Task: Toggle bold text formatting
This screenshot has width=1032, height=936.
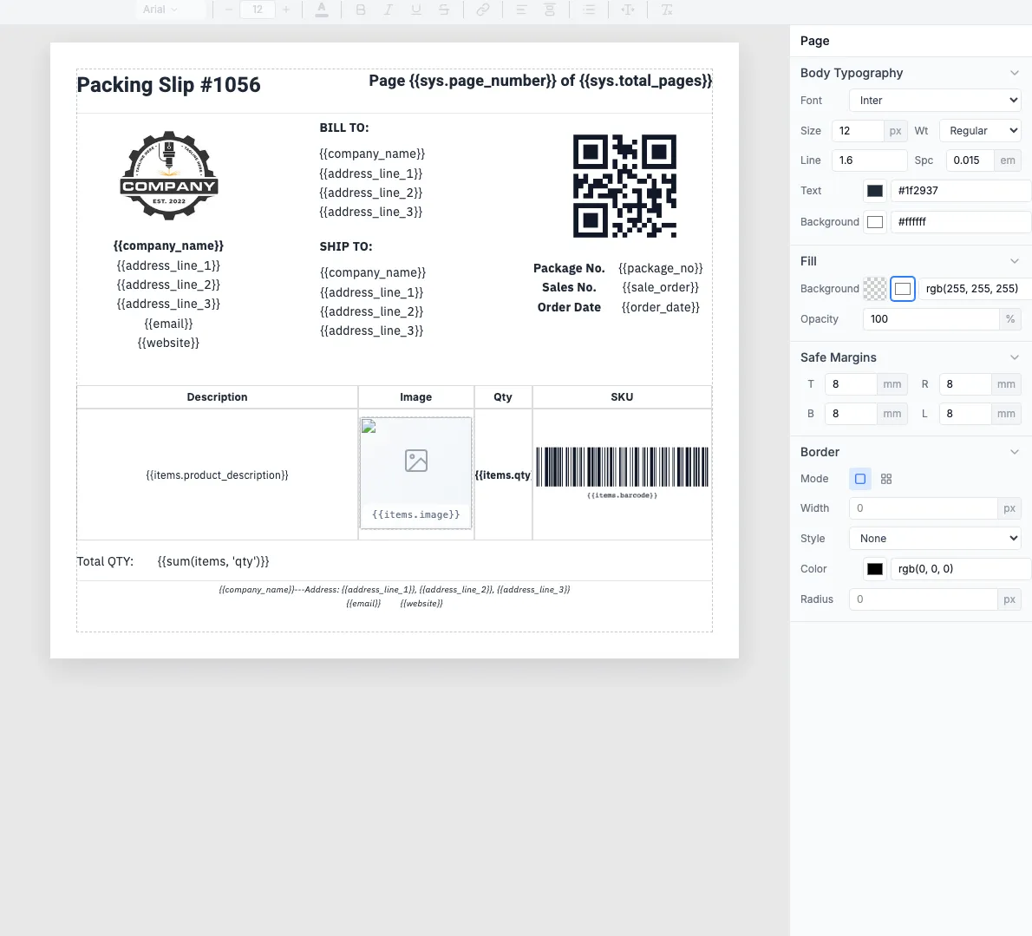Action: [x=361, y=10]
